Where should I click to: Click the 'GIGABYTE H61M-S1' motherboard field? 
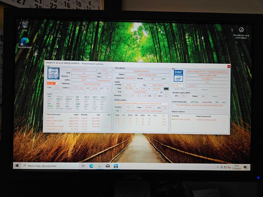pyautogui.click(x=142, y=71)
